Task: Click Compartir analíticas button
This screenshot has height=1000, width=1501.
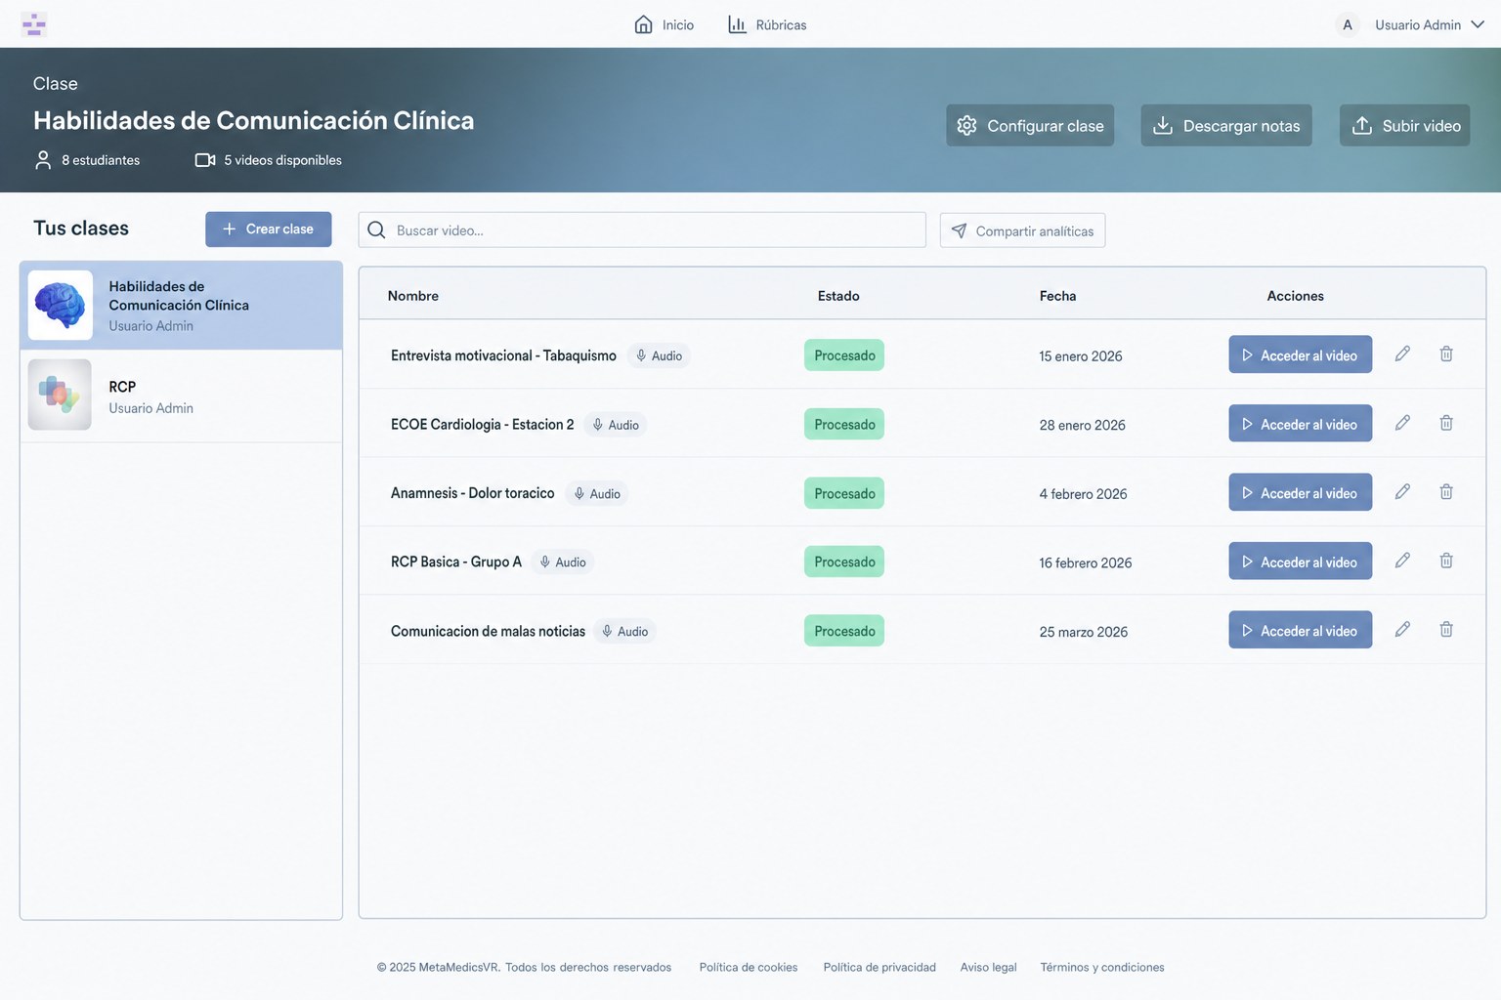Action: coord(1022,230)
